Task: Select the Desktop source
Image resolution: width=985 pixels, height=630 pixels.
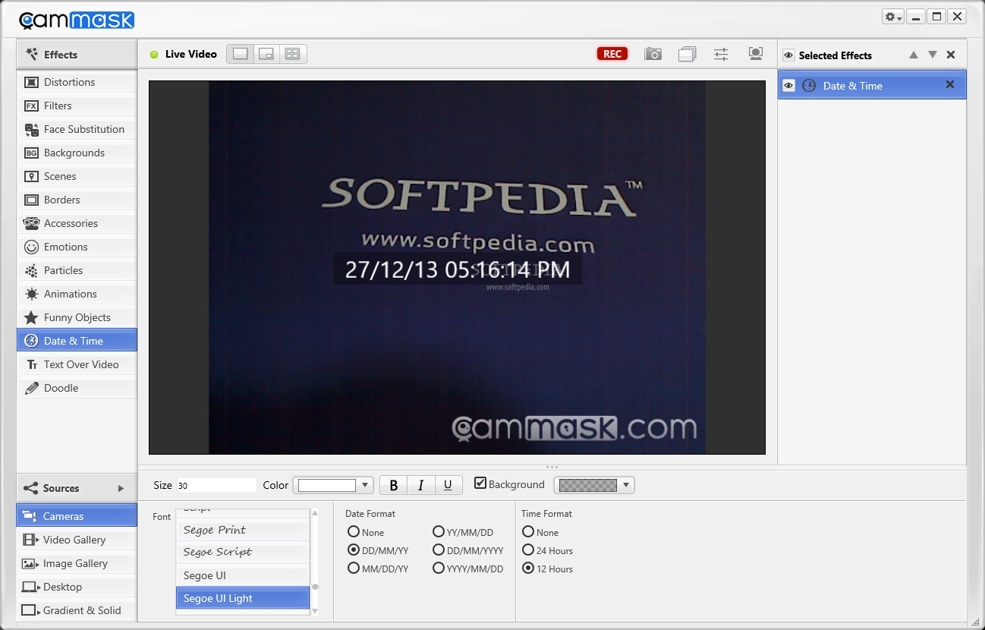Action: point(77,587)
